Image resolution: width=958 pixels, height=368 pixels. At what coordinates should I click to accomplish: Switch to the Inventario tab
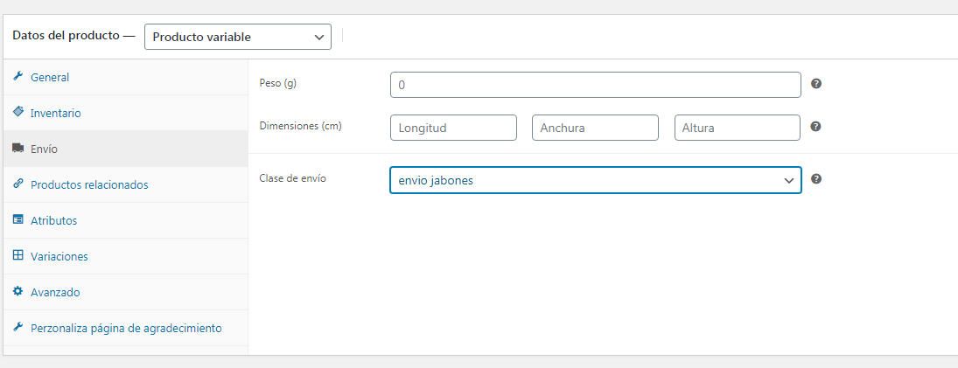pos(125,113)
